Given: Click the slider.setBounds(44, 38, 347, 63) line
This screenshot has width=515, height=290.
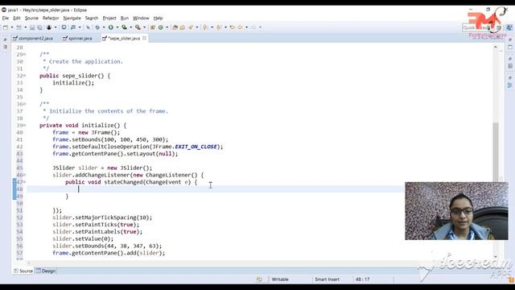Looking at the screenshot, I should [x=107, y=246].
